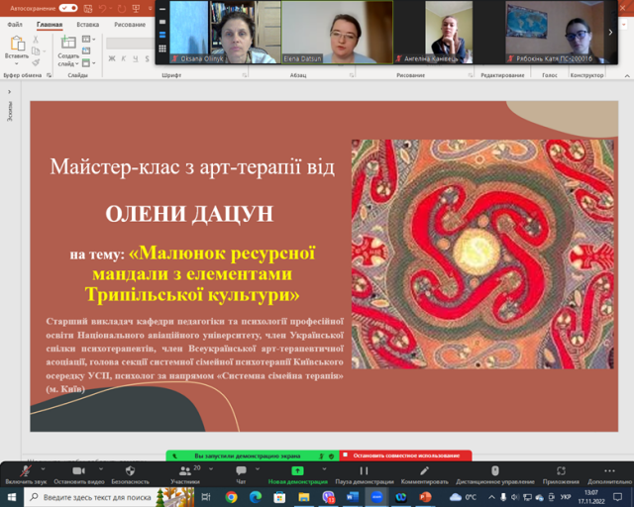Click Остановить совместное использование button
The width and height of the screenshot is (634, 507).
(x=405, y=456)
